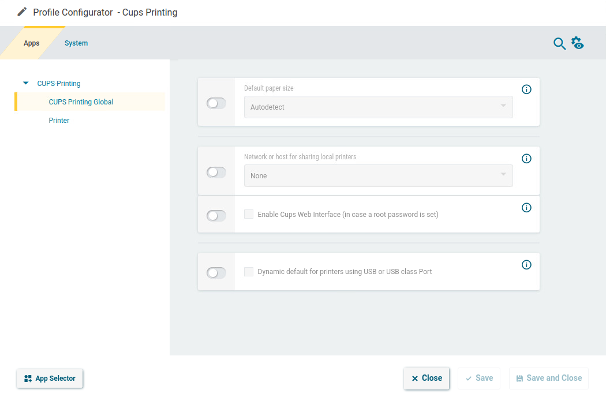Open the search using the magnifier icon
606x401 pixels.
tap(559, 43)
